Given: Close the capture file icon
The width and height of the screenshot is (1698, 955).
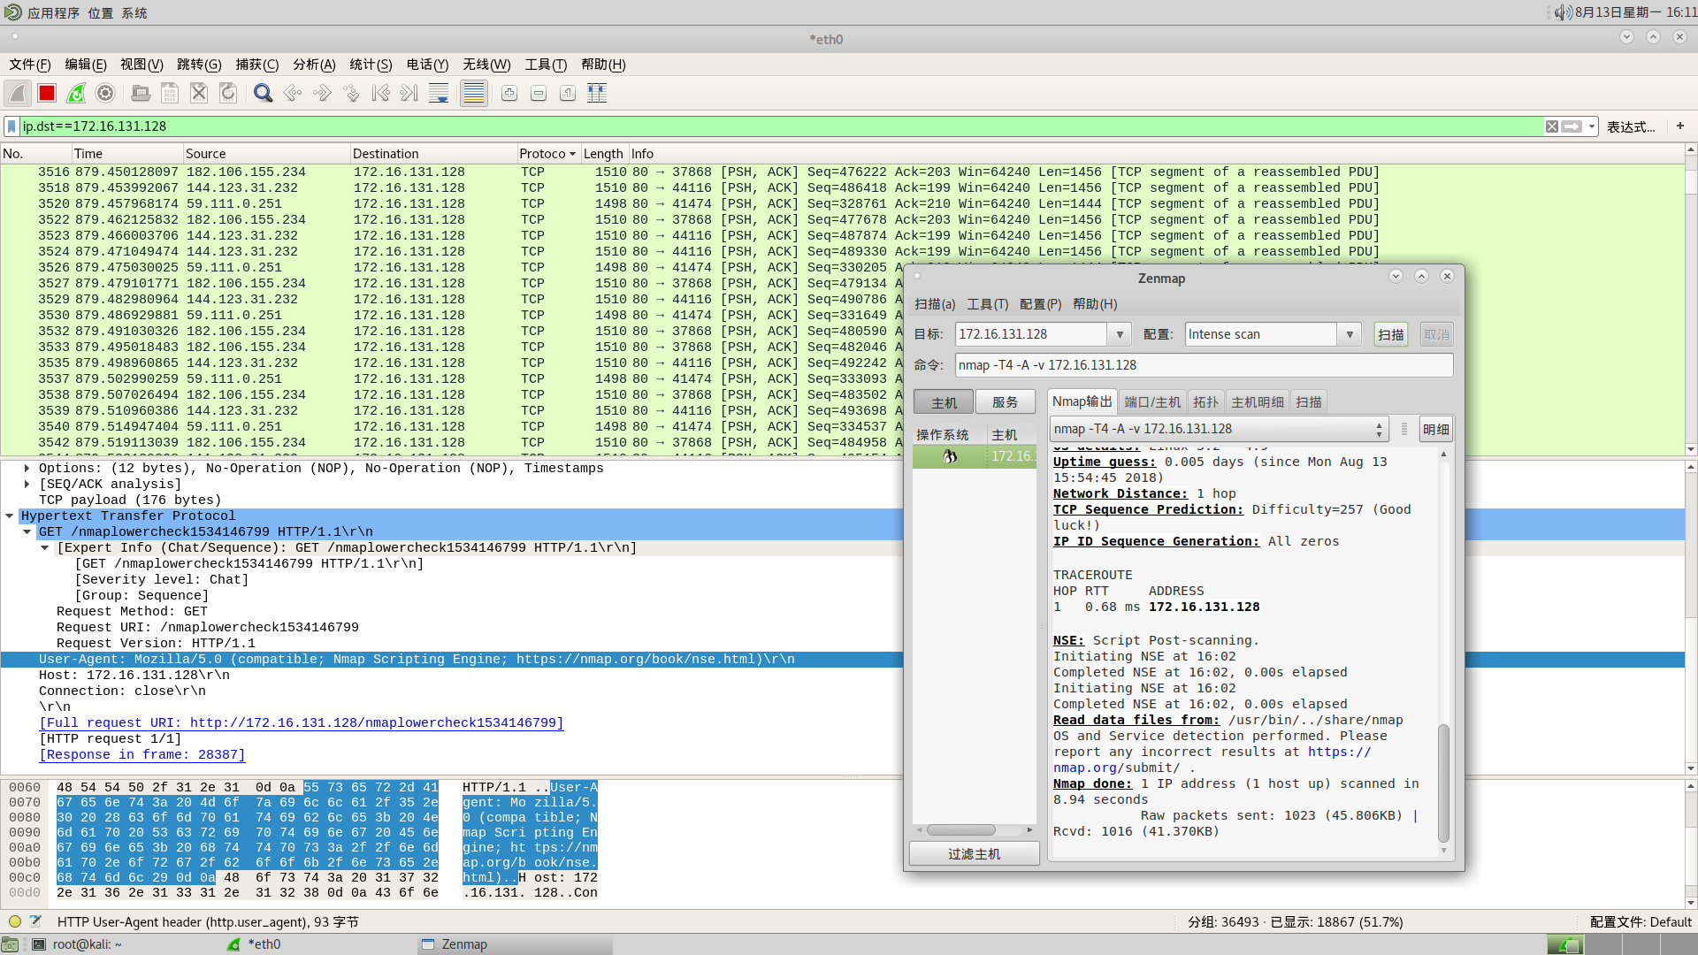Looking at the screenshot, I should pos(199,93).
